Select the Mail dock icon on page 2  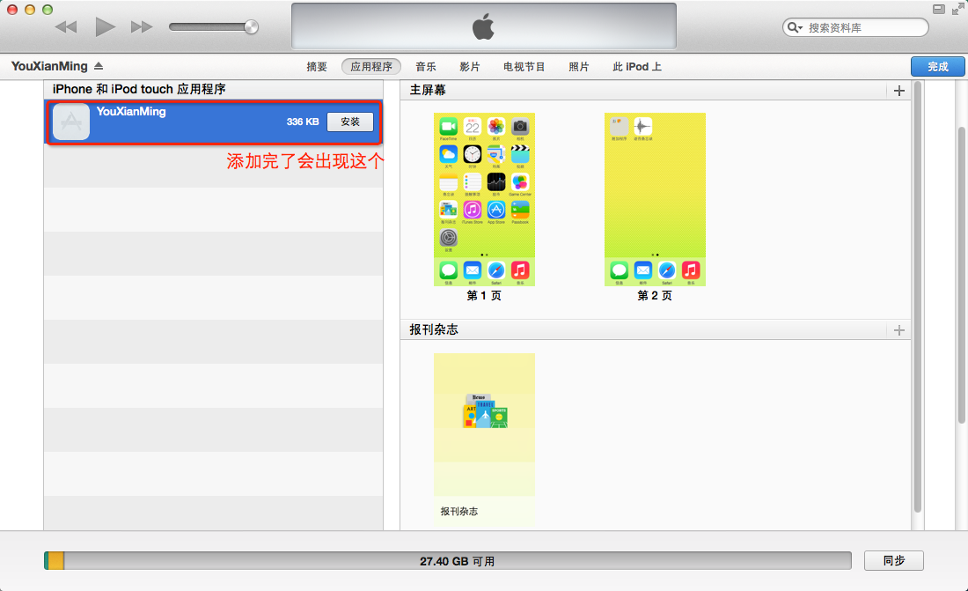642,270
